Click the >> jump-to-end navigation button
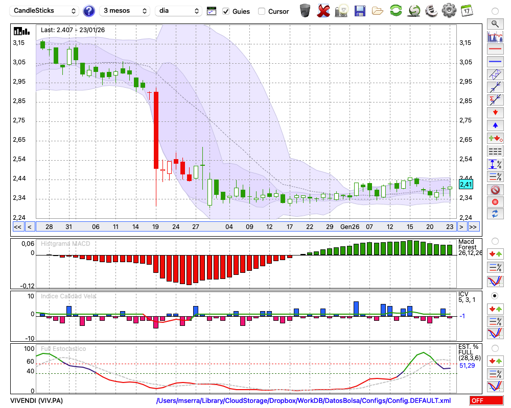The image size is (511, 408). 474,226
